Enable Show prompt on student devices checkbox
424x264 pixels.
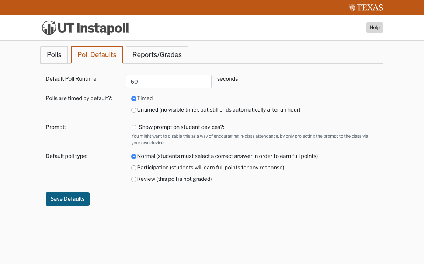[134, 127]
